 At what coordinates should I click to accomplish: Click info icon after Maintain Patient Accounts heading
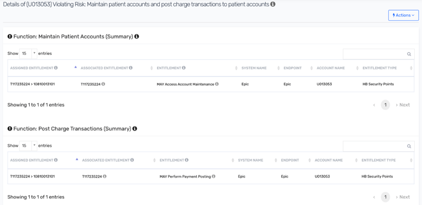coord(137,36)
